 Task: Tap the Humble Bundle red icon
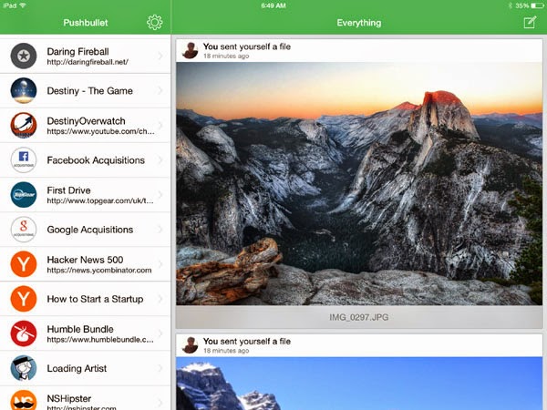[x=24, y=333]
